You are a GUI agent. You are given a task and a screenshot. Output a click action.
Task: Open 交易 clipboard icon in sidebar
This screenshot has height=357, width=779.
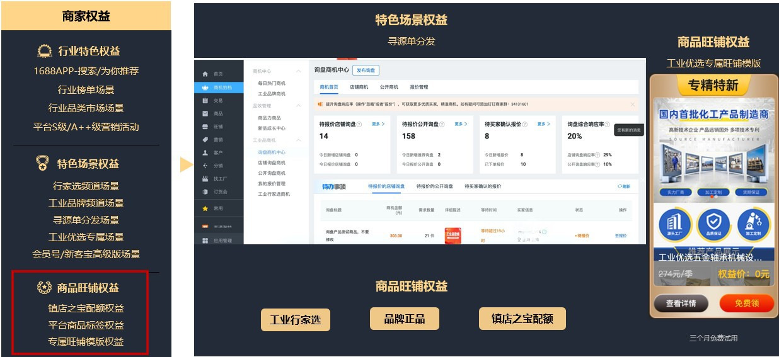pos(205,101)
